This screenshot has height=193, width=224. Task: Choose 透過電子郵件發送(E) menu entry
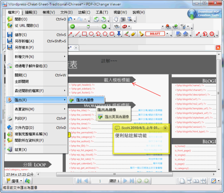37,66
